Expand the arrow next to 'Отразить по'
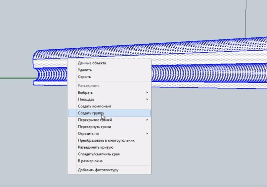The height and width of the screenshot is (187, 267). (147, 133)
